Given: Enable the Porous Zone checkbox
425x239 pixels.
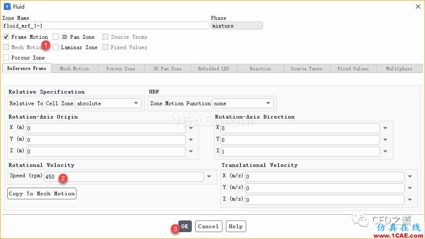Looking at the screenshot, I should click(6, 57).
